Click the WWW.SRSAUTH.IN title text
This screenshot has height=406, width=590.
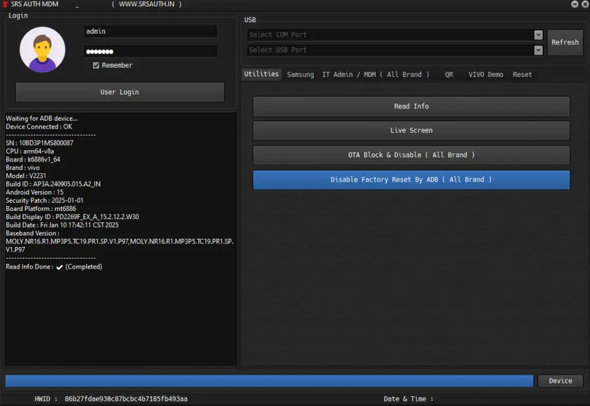coord(147,4)
